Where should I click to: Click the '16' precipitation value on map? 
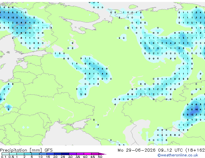(196, 110)
